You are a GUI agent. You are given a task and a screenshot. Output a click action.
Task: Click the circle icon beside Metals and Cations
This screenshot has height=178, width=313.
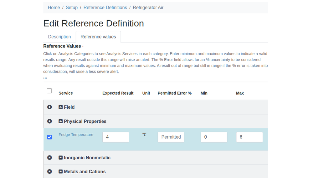coord(49,171)
